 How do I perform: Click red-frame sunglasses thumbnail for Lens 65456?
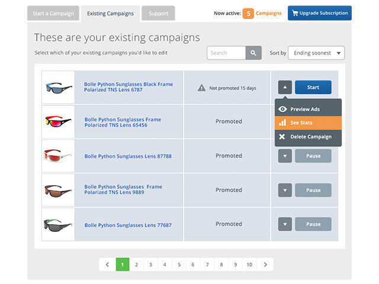[58, 122]
